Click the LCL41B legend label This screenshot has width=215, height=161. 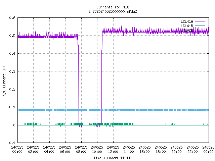point(187,26)
